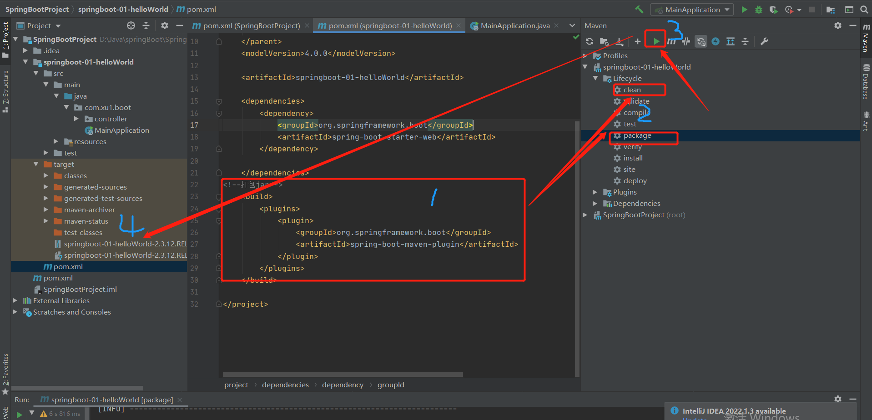The width and height of the screenshot is (872, 420).
Task: Expand all nodes in Maven toolbar
Action: 731,41
